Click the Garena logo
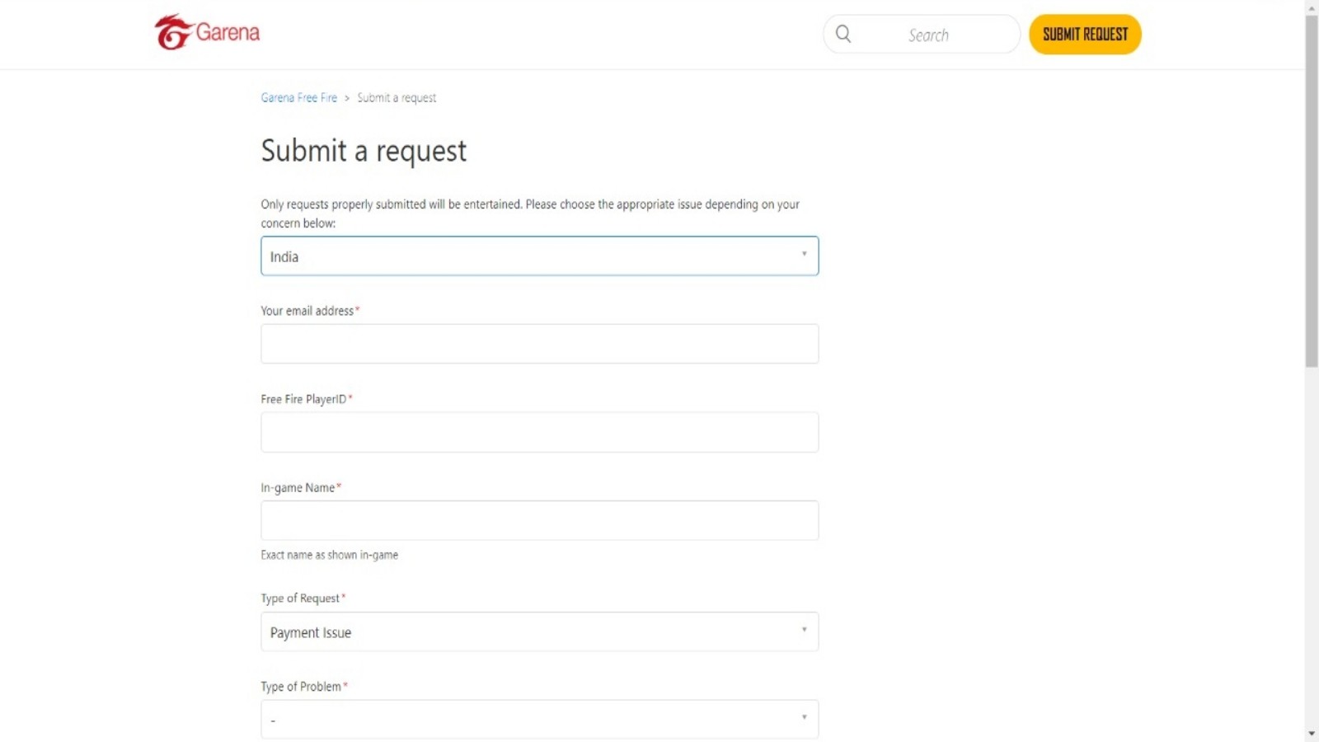 click(x=207, y=32)
